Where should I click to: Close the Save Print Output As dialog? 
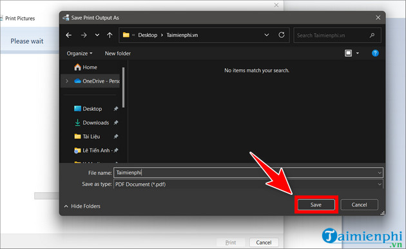(x=378, y=17)
